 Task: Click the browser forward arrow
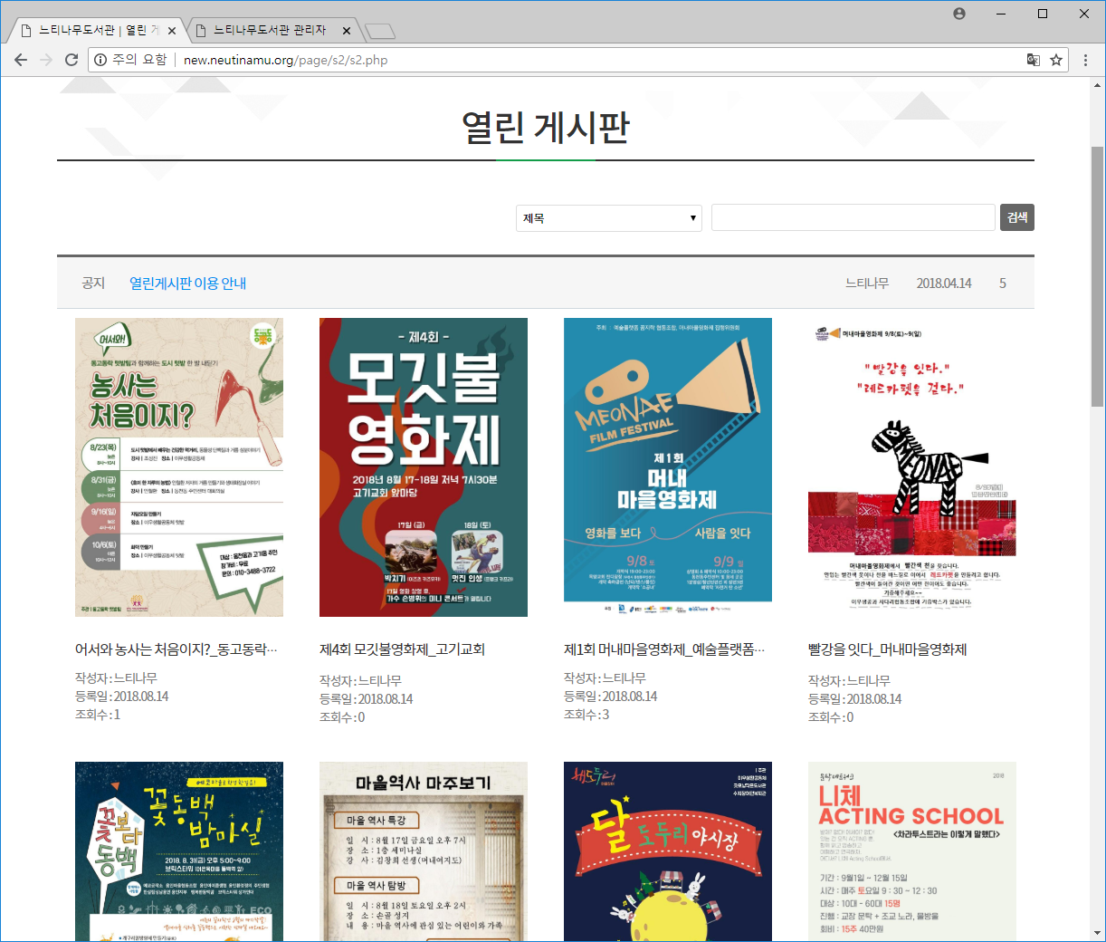point(46,60)
